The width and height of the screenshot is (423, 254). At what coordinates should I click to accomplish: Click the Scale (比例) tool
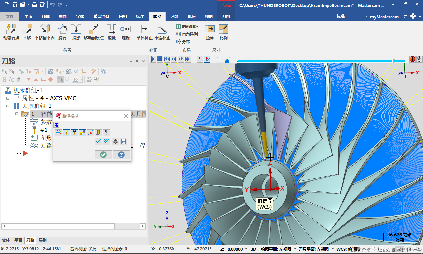[224, 32]
